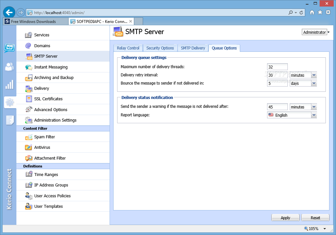This screenshot has height=235, width=336.
Task: Open Advanced Options in the sidebar
Action: pos(63,109)
